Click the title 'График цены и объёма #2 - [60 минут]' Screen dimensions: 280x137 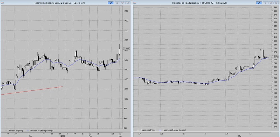[205, 3]
